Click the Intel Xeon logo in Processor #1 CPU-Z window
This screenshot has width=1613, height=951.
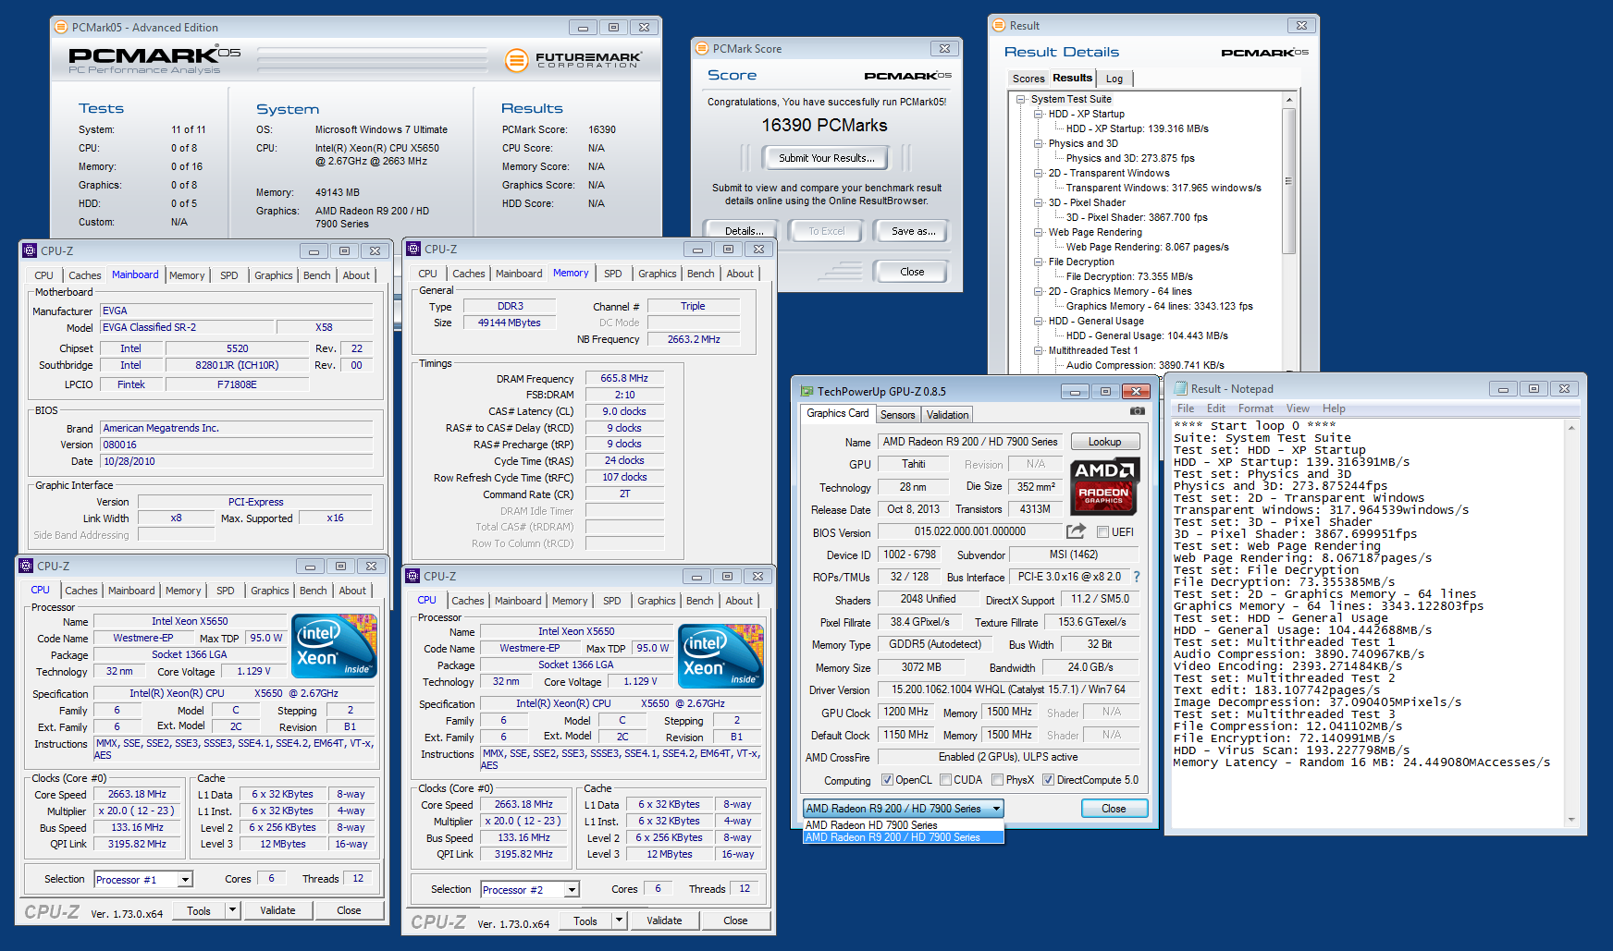pyautogui.click(x=334, y=646)
